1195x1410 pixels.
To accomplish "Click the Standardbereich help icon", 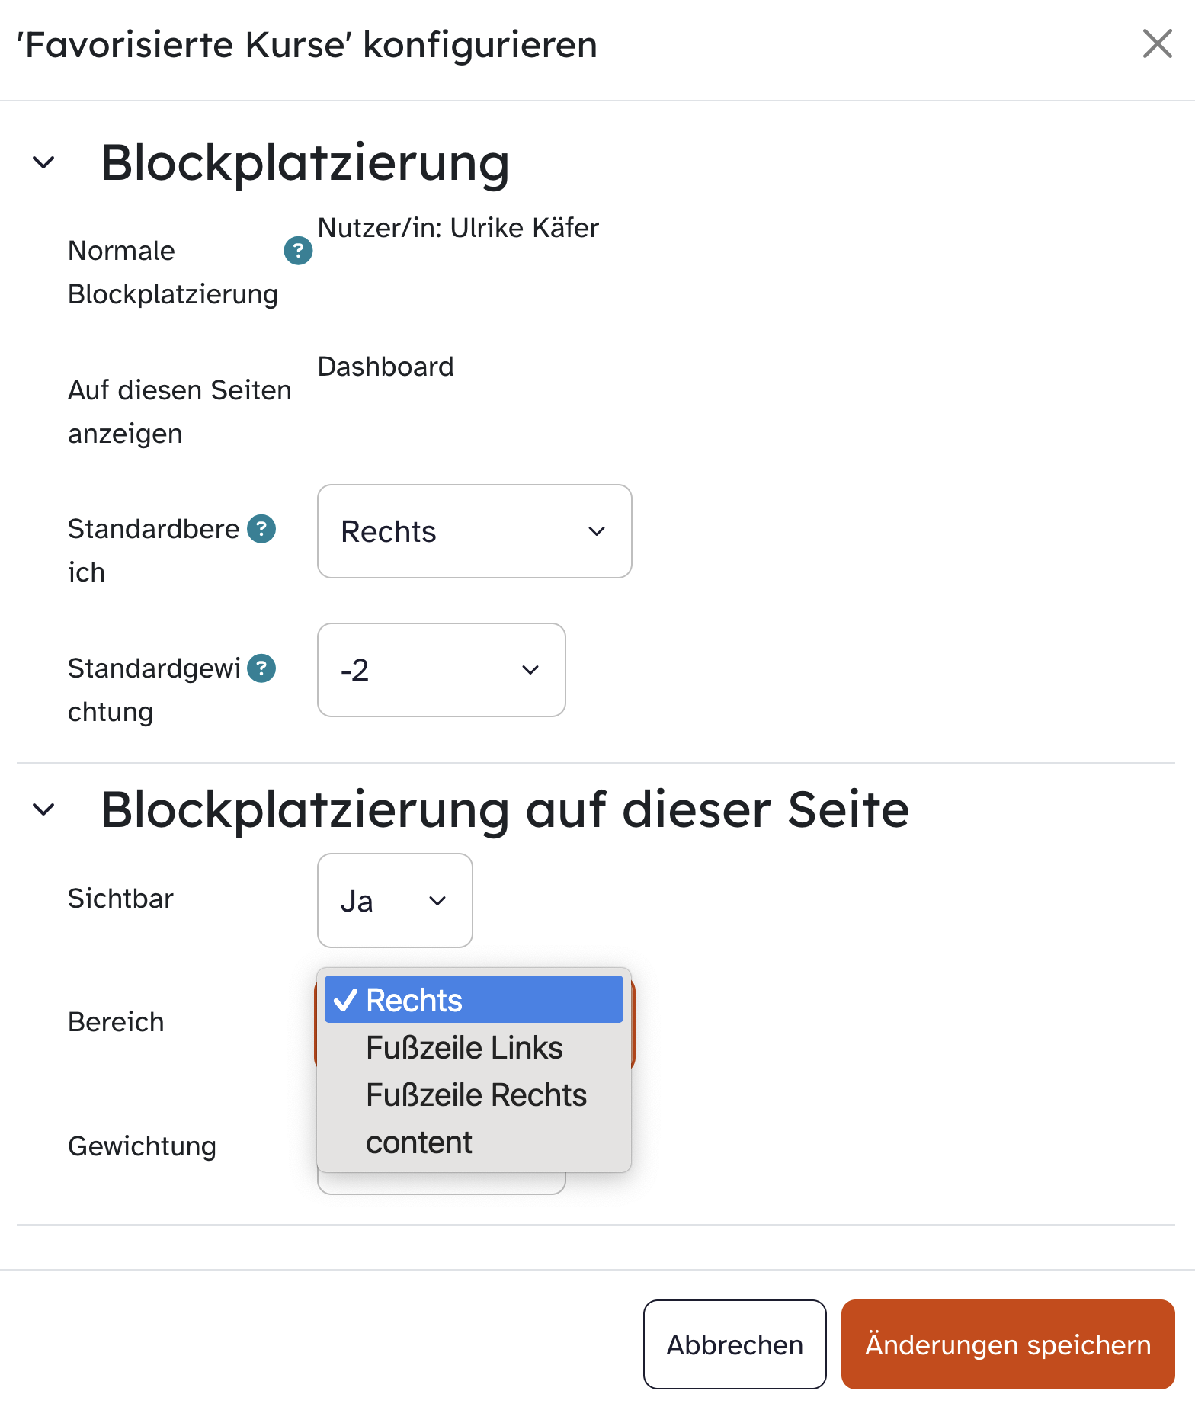I will [x=261, y=528].
